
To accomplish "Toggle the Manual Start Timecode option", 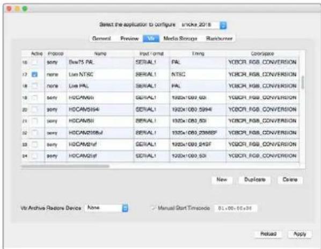I will pyautogui.click(x=153, y=208).
